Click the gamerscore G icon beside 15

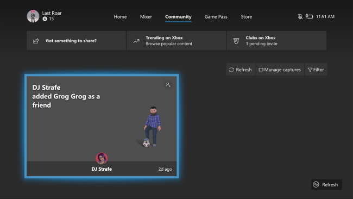45,19
